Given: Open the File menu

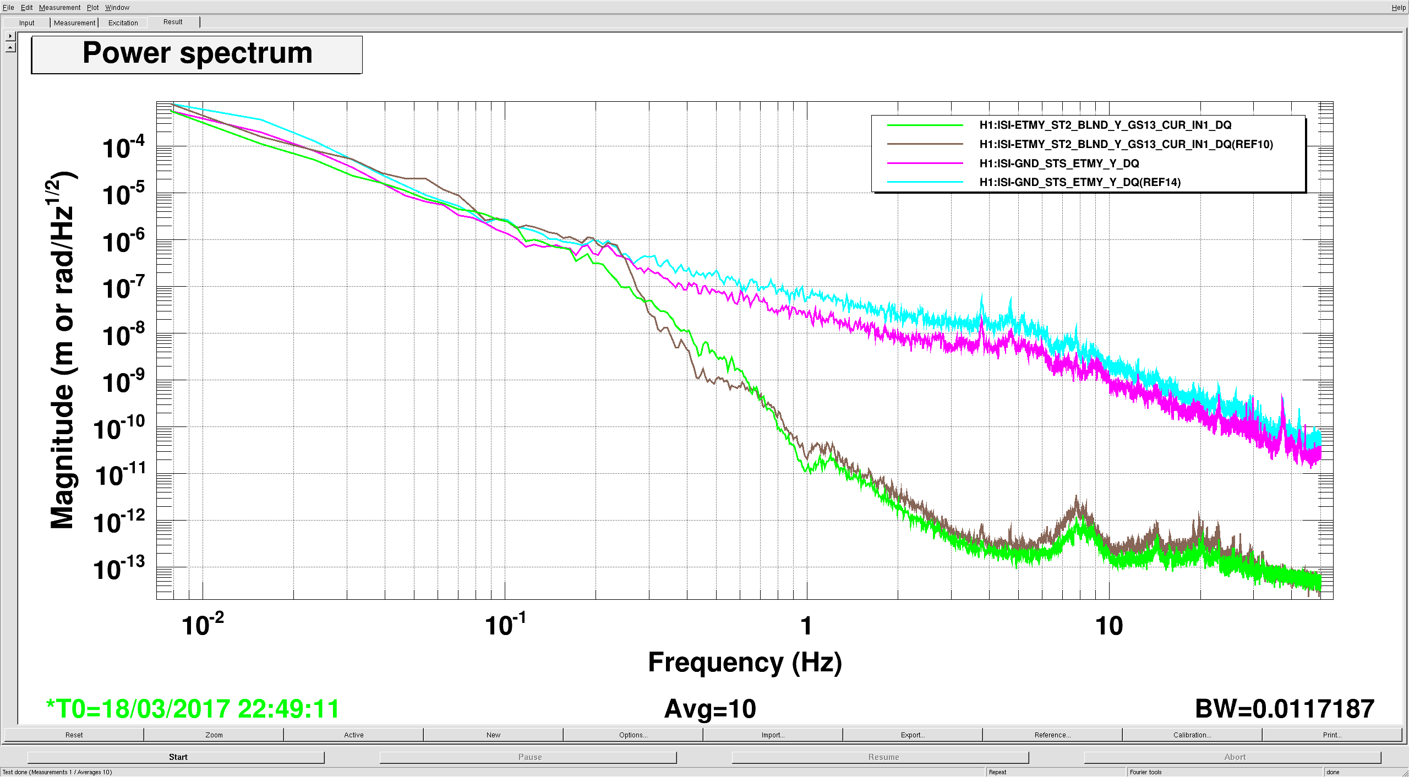Looking at the screenshot, I should (8, 7).
